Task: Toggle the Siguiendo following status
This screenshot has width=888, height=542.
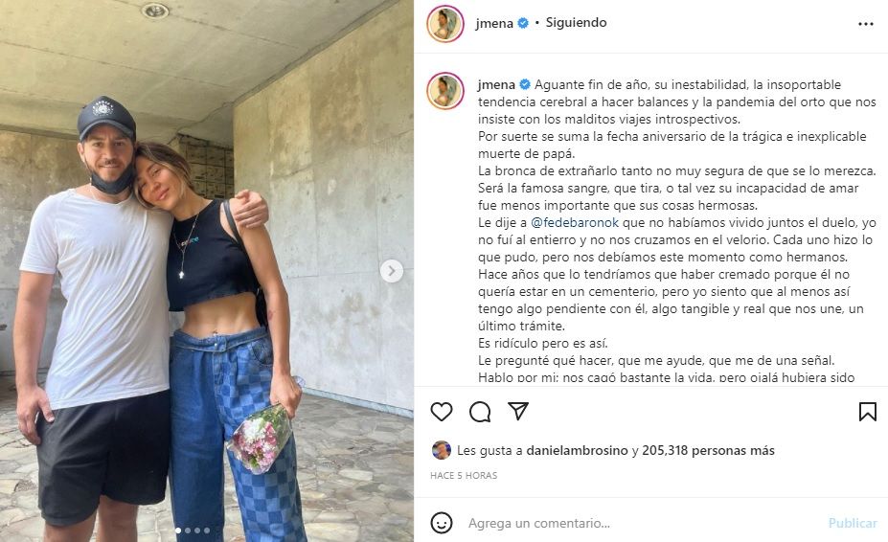Action: 576,23
